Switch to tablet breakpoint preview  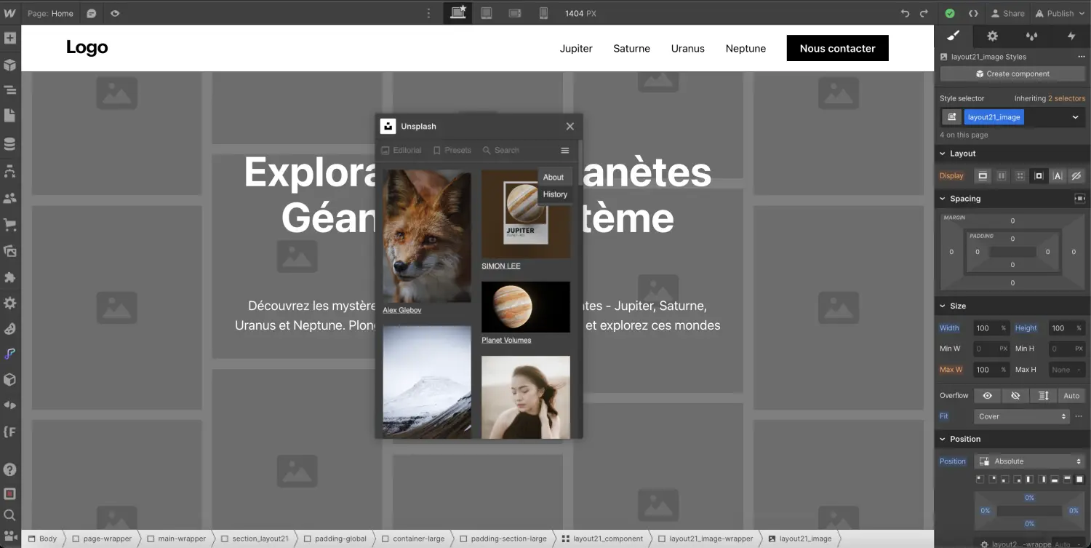(x=486, y=13)
